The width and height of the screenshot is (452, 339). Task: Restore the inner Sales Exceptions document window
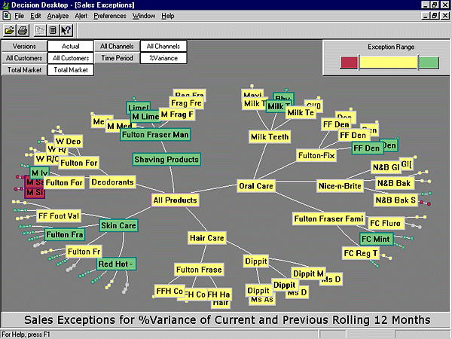tap(435, 16)
